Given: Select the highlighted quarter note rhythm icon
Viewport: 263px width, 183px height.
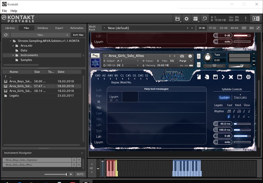Looking at the screenshot, I should click(x=229, y=116).
